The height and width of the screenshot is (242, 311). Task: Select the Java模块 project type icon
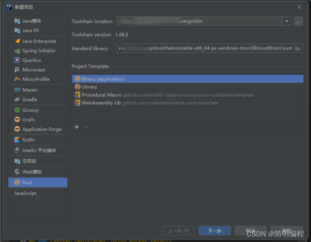pos(17,21)
